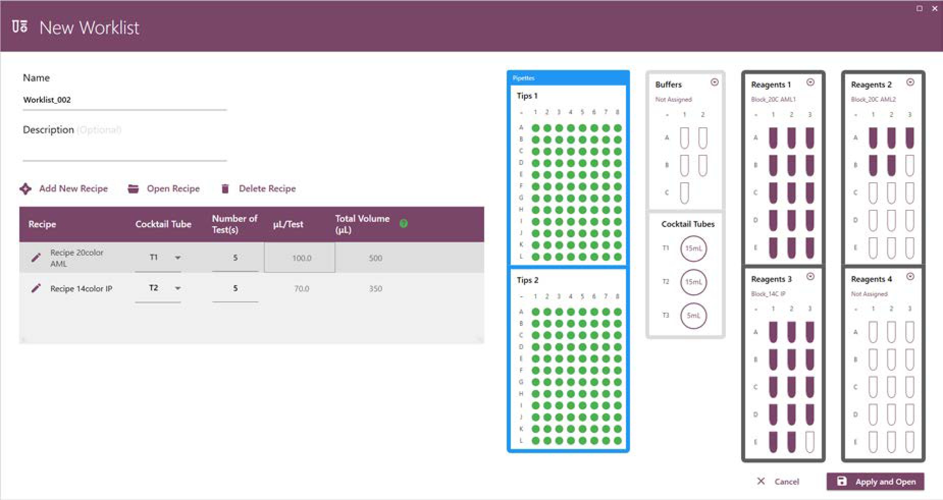Edit Recipe 14color IP via pencil icon

[36, 288]
